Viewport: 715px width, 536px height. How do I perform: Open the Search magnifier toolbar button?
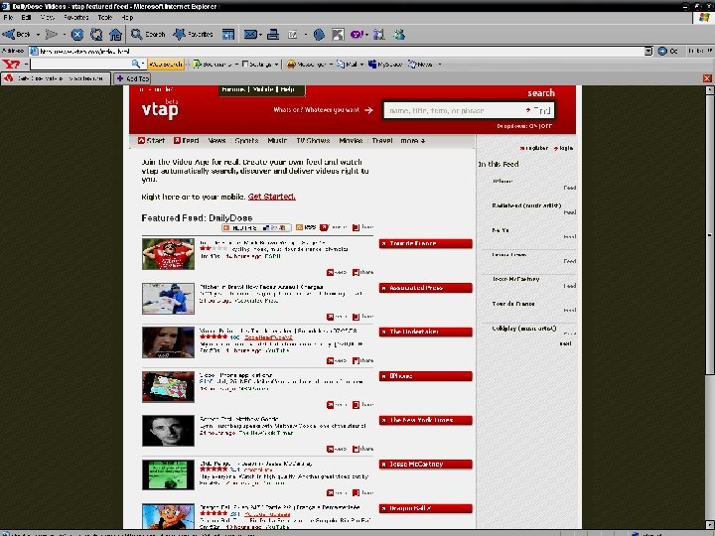148,34
